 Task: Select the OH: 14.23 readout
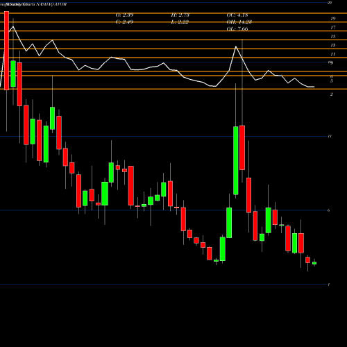click(x=239, y=22)
